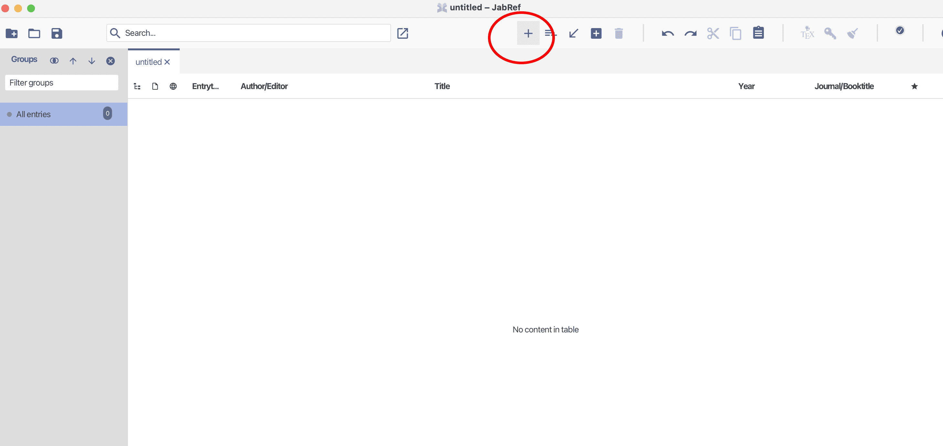Sort by the Year column header
943x446 pixels.
(x=746, y=86)
